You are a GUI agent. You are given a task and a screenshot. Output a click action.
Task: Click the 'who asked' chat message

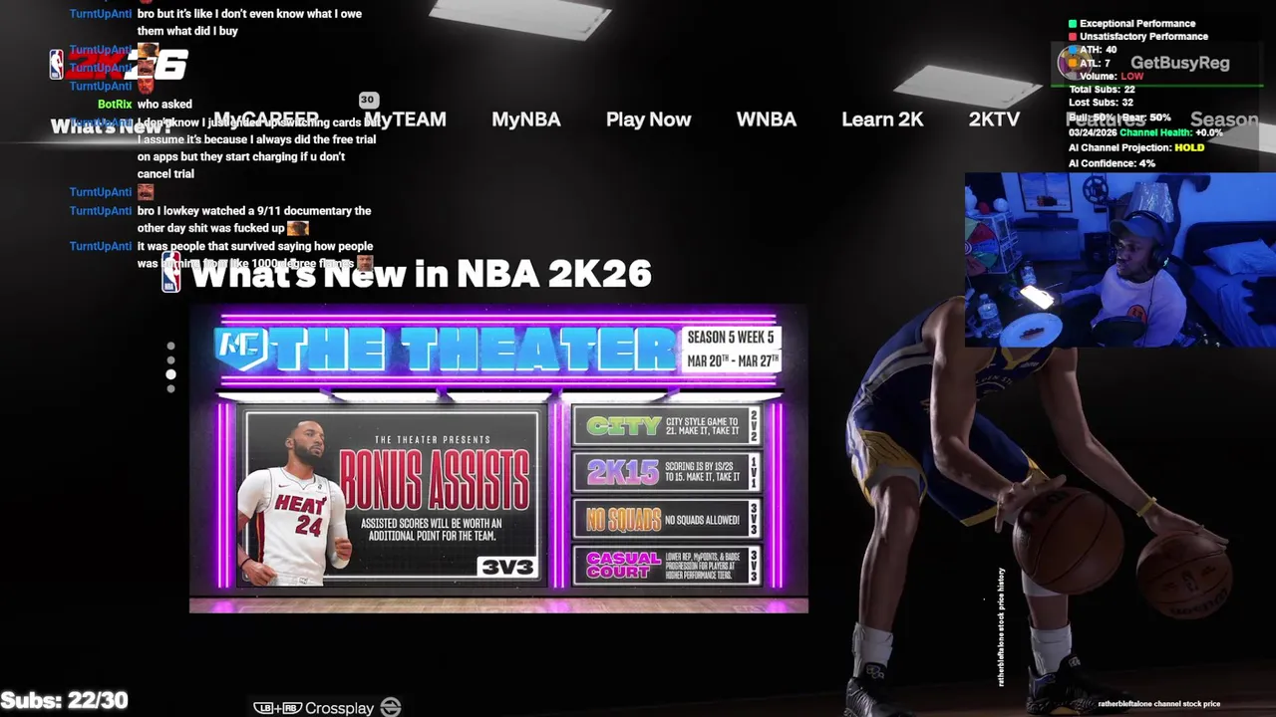(x=164, y=105)
